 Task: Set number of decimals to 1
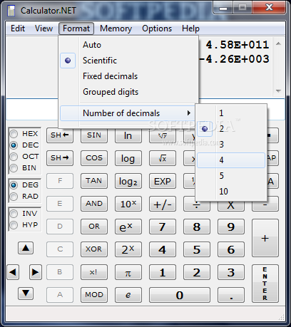tap(231, 113)
